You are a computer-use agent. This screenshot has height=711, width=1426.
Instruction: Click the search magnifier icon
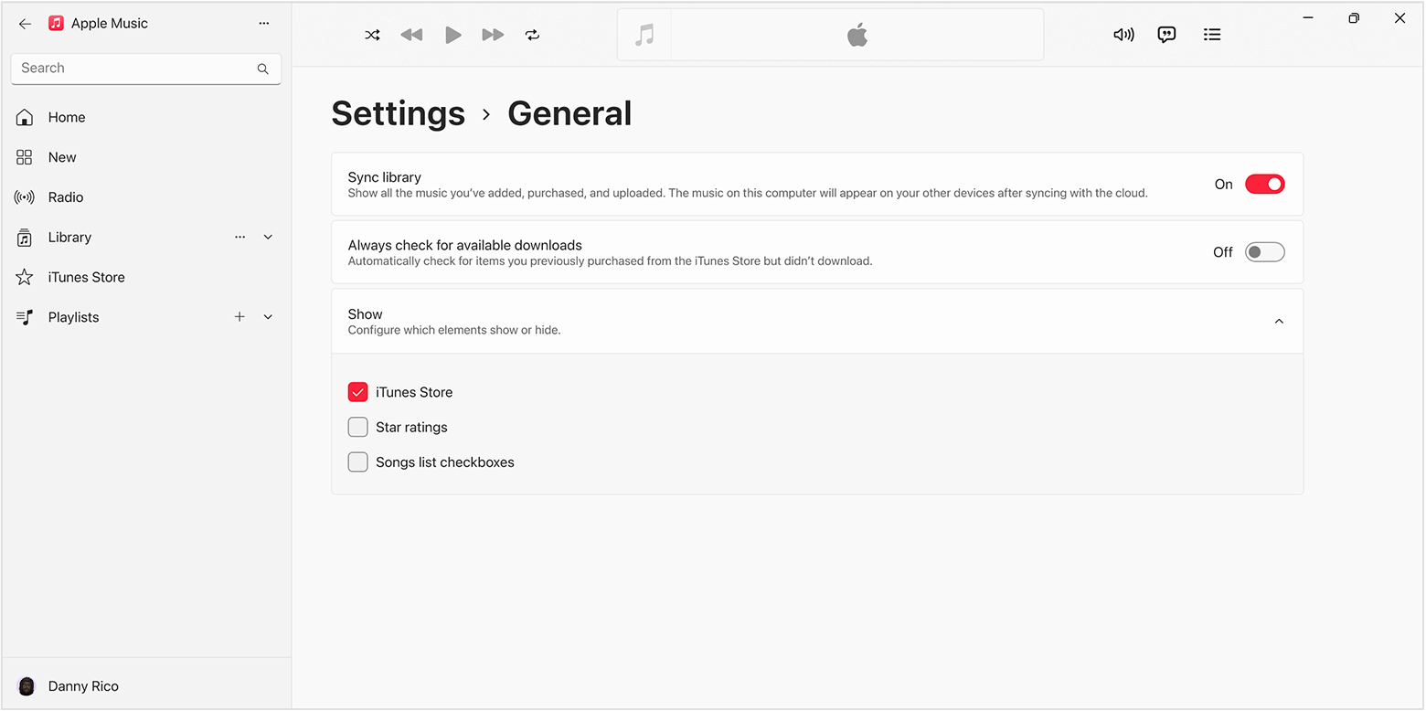click(x=263, y=69)
